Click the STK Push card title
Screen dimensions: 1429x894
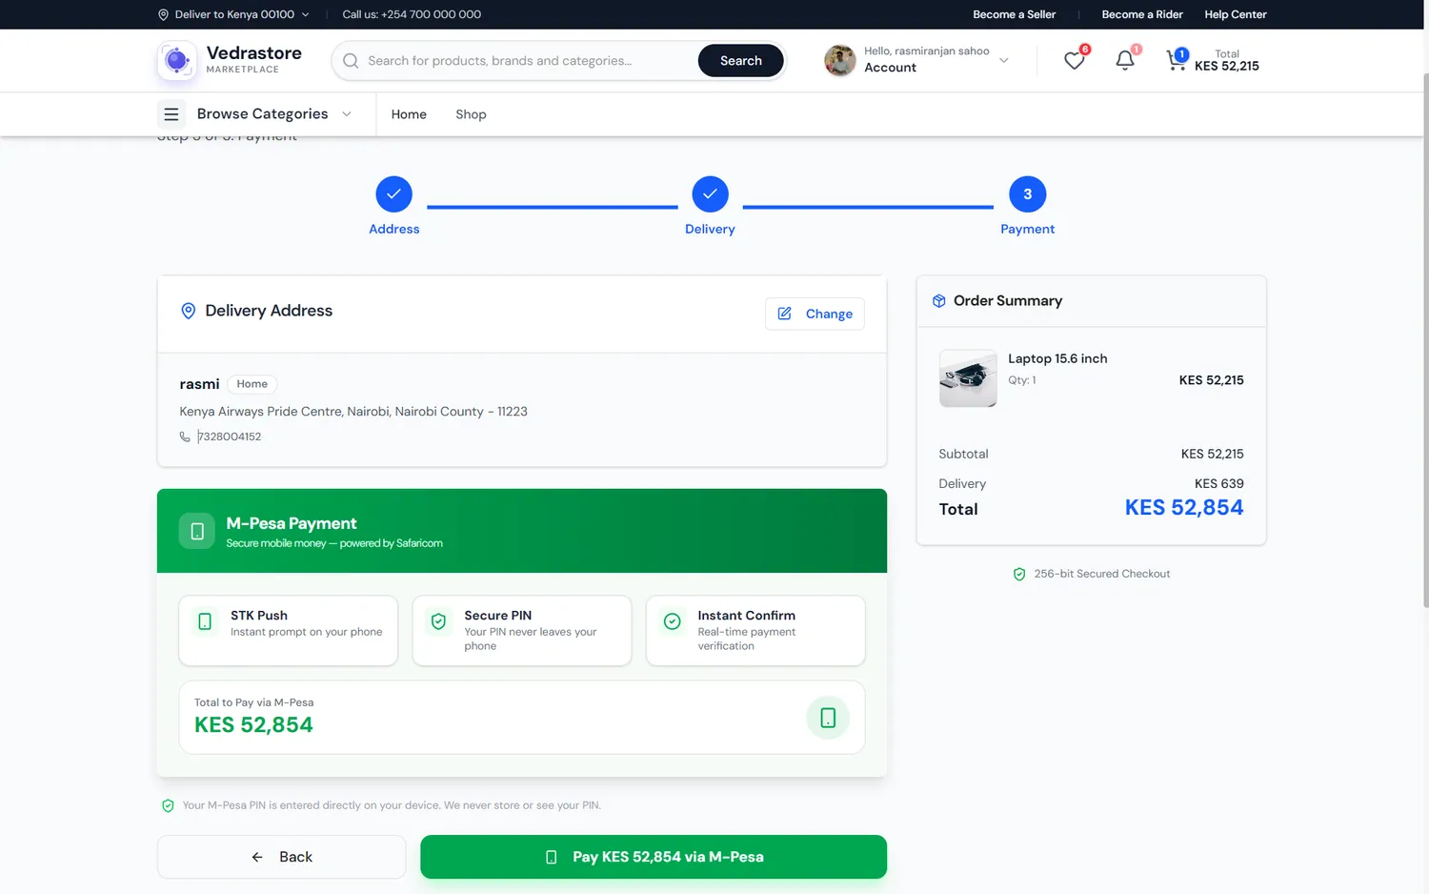tap(259, 616)
